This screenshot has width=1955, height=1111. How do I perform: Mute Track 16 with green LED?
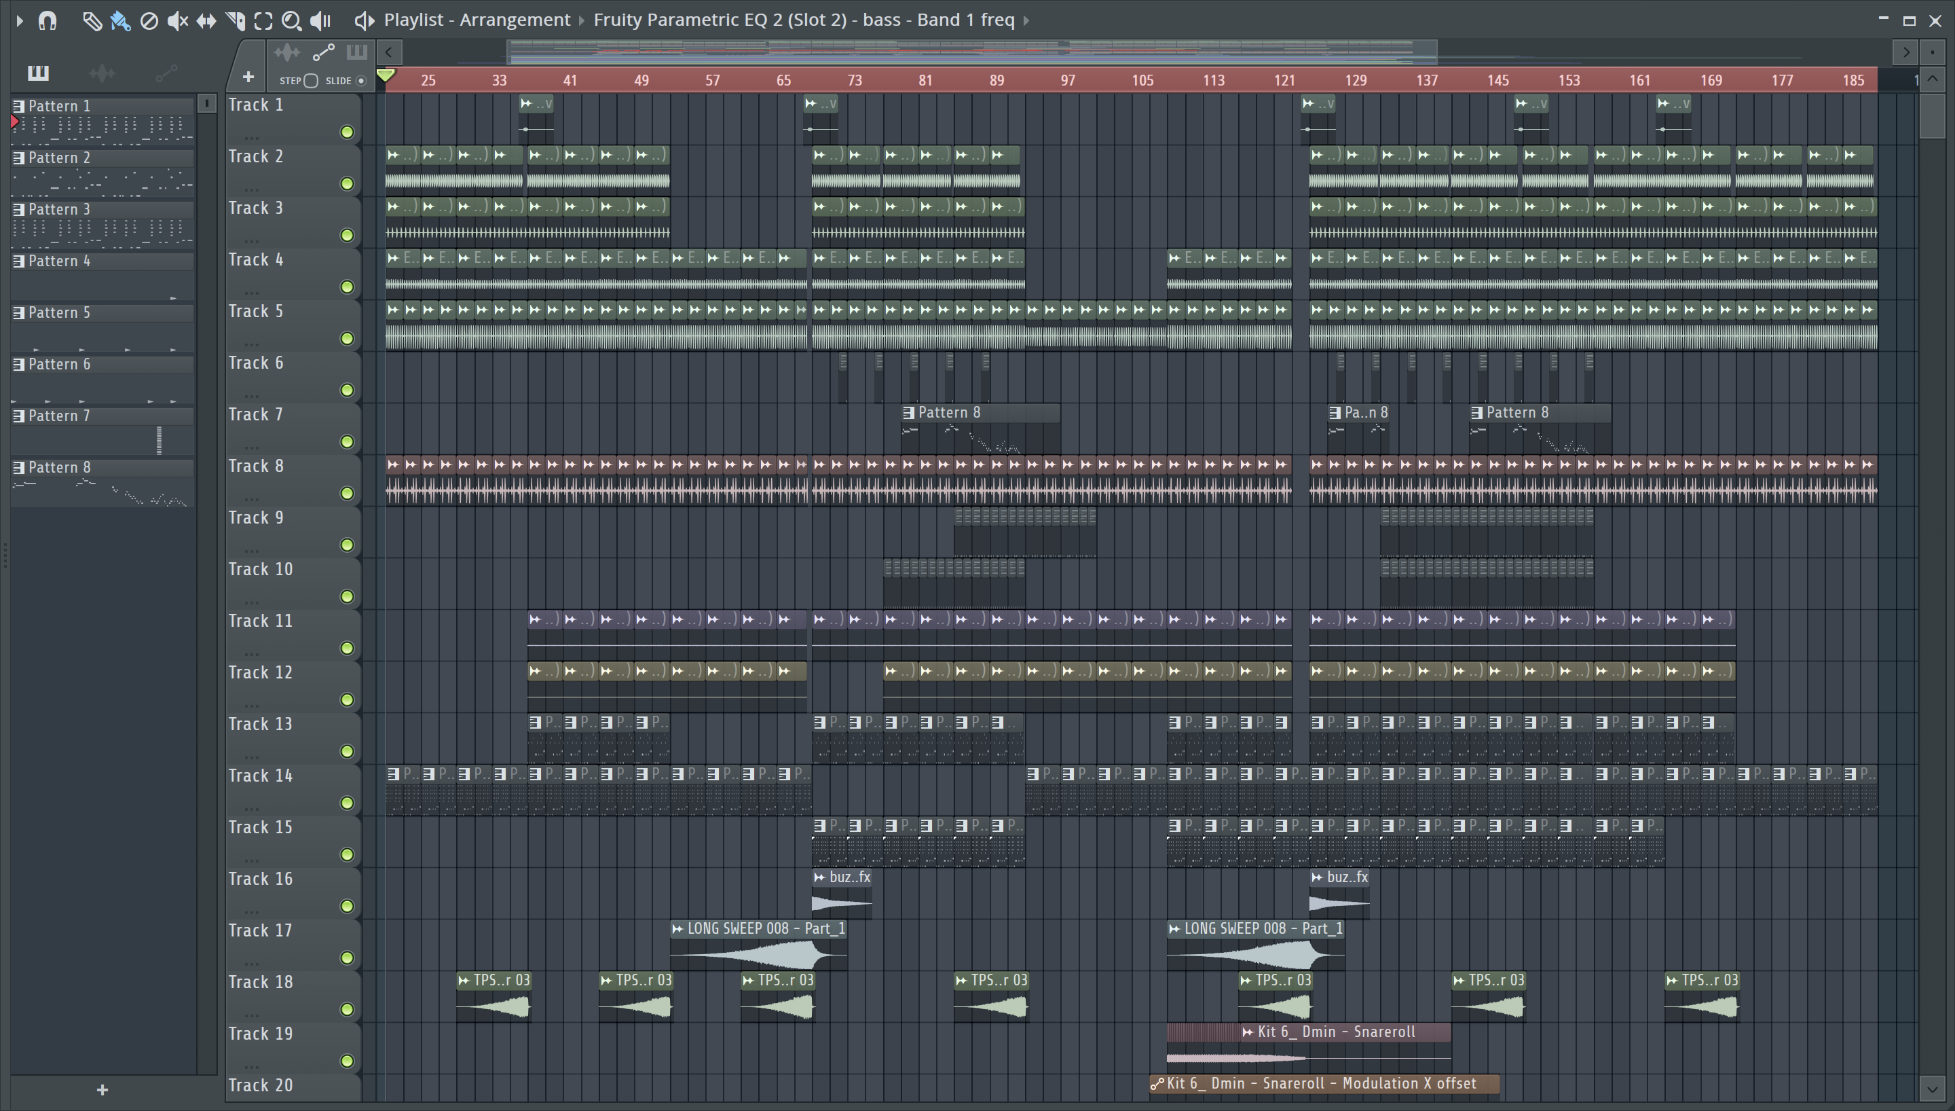(x=347, y=907)
